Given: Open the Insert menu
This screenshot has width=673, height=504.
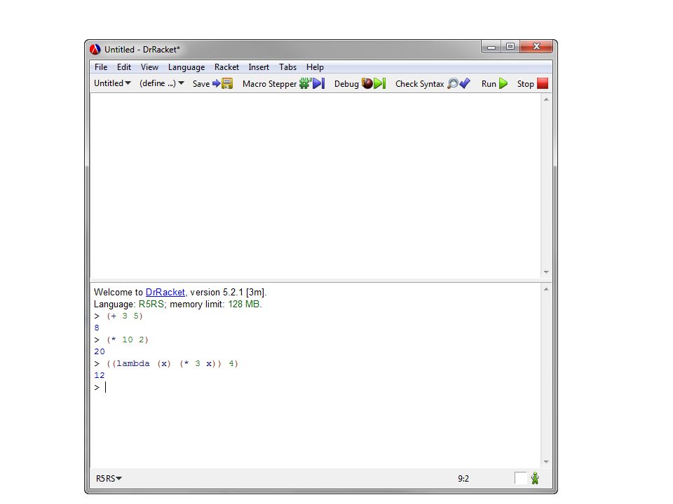Looking at the screenshot, I should coord(259,67).
